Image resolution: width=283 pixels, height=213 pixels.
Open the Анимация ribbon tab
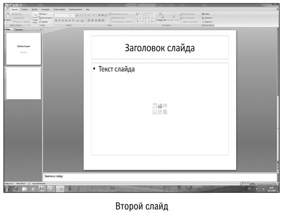pos(45,10)
